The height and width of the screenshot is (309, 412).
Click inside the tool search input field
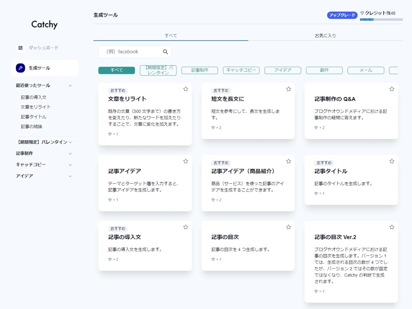[134, 52]
